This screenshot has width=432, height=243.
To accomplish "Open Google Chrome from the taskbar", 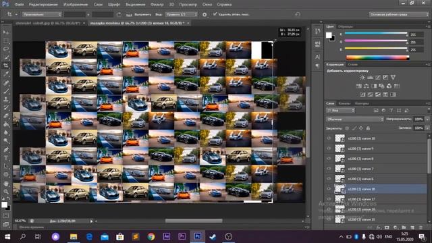I will (x=151, y=237).
